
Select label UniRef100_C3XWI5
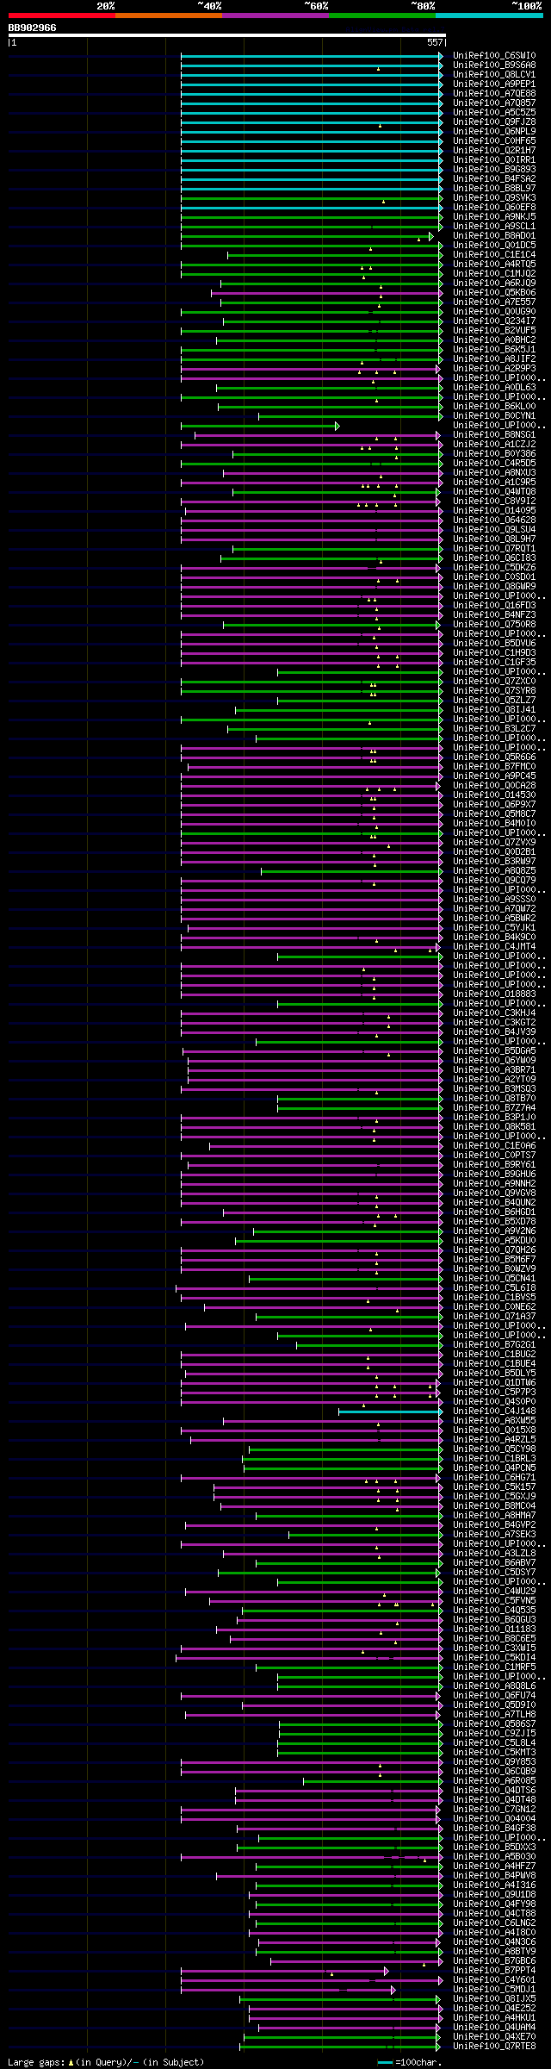494,1648
